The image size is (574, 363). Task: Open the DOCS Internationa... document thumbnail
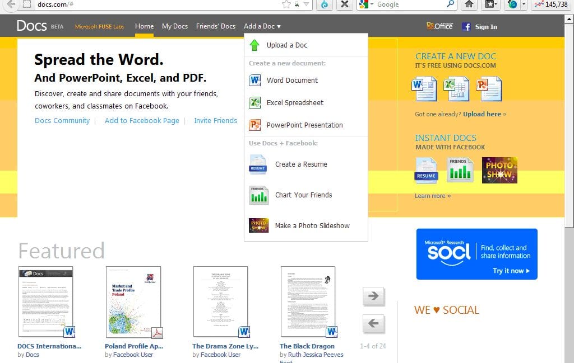(x=46, y=301)
